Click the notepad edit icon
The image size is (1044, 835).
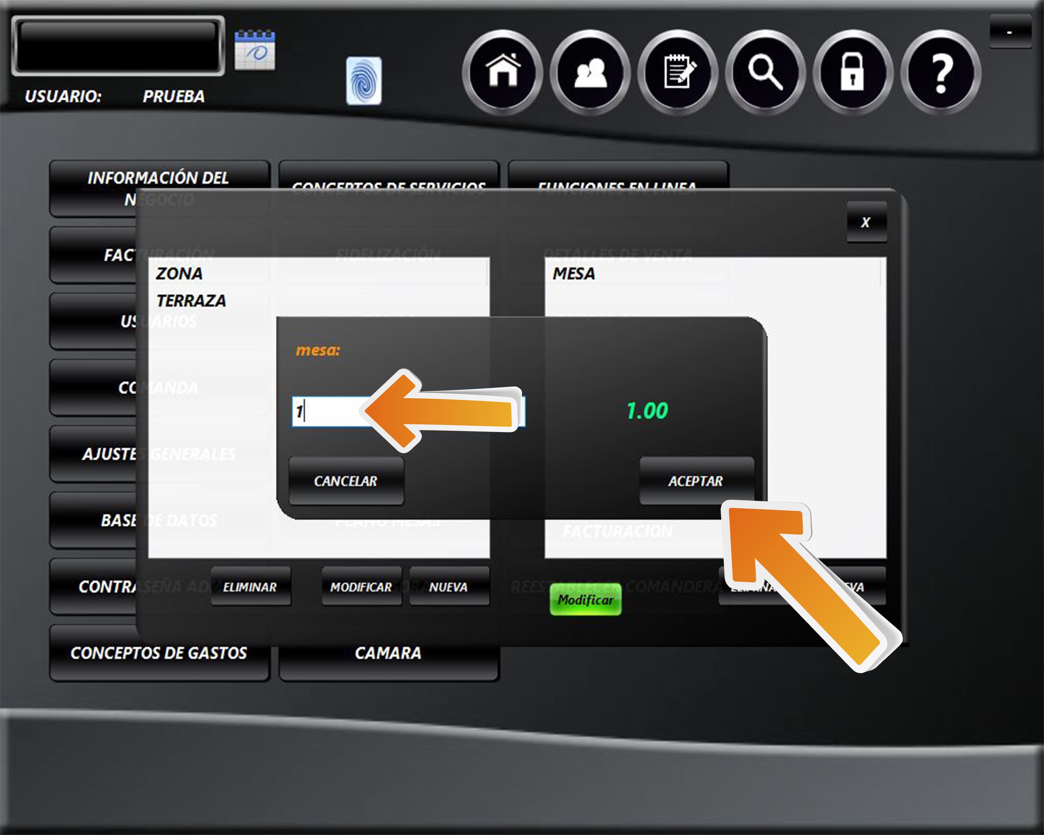(x=678, y=72)
